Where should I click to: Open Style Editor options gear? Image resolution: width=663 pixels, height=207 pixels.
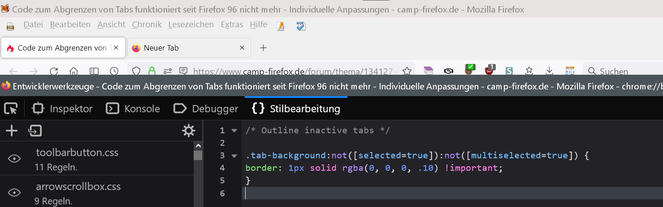click(x=188, y=131)
